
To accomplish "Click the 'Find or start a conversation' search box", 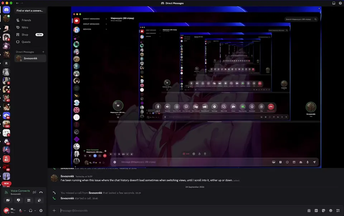I will pos(30,10).
